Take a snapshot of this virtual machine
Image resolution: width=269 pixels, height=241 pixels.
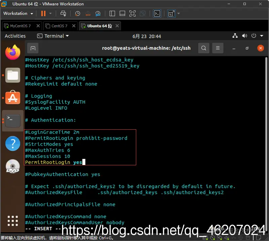tap(78, 13)
